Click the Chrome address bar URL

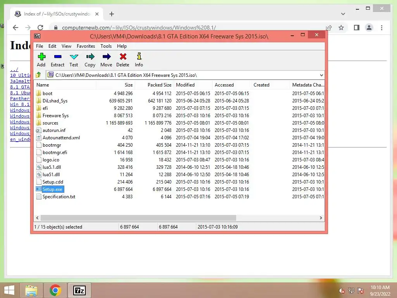139,28
